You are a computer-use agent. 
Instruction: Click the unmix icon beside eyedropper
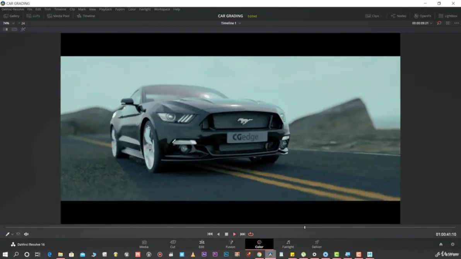18,234
